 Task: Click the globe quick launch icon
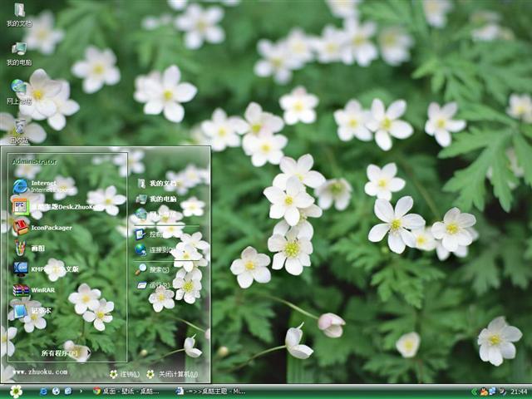[56, 392]
